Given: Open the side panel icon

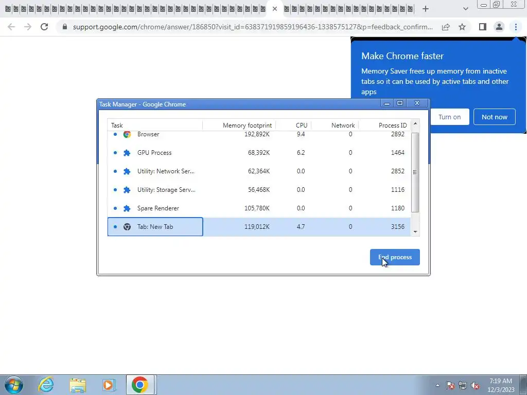Looking at the screenshot, I should click(483, 27).
